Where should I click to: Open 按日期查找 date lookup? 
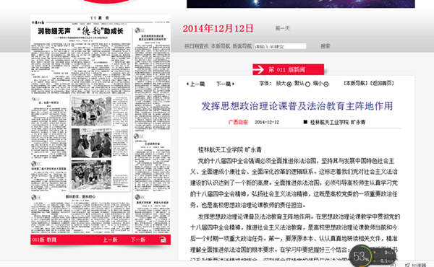pyautogui.click(x=197, y=46)
